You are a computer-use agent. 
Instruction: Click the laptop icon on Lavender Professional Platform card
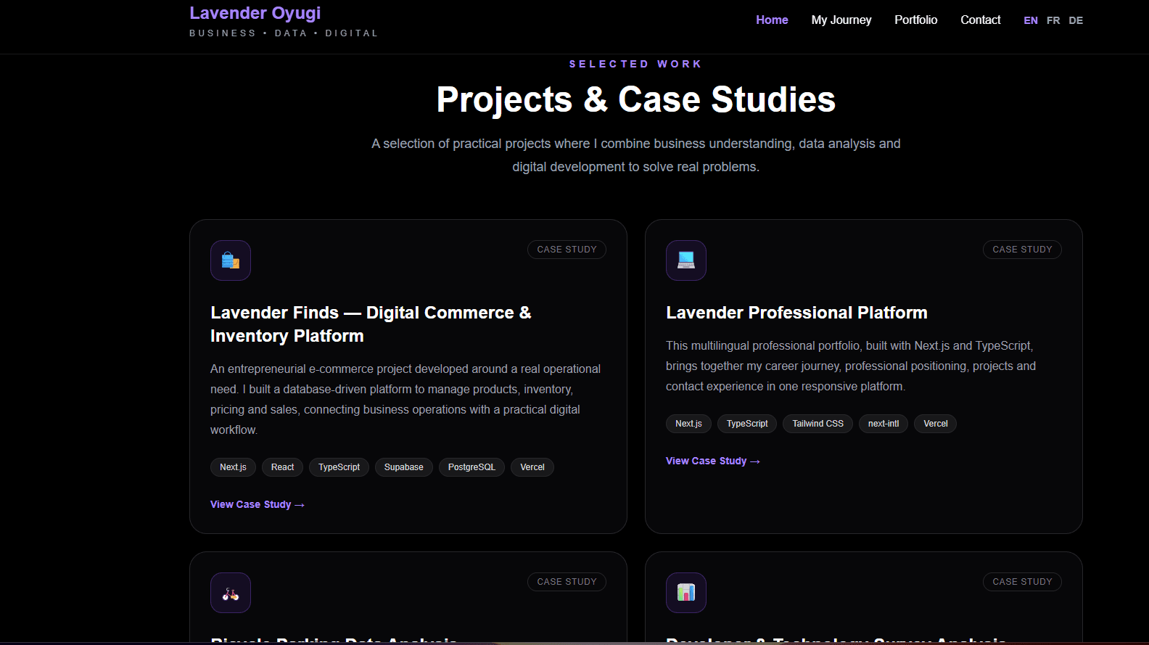[686, 260]
